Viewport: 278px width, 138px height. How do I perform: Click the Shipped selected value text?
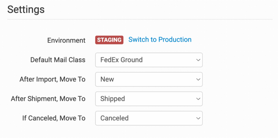(112, 99)
